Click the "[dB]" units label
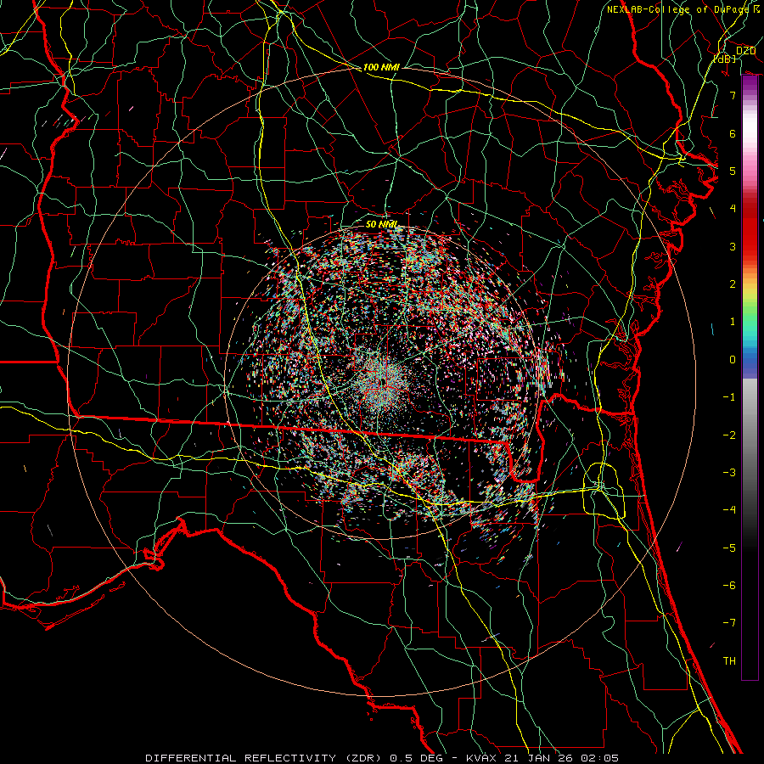Screen dimensions: 764x764 tap(725, 59)
